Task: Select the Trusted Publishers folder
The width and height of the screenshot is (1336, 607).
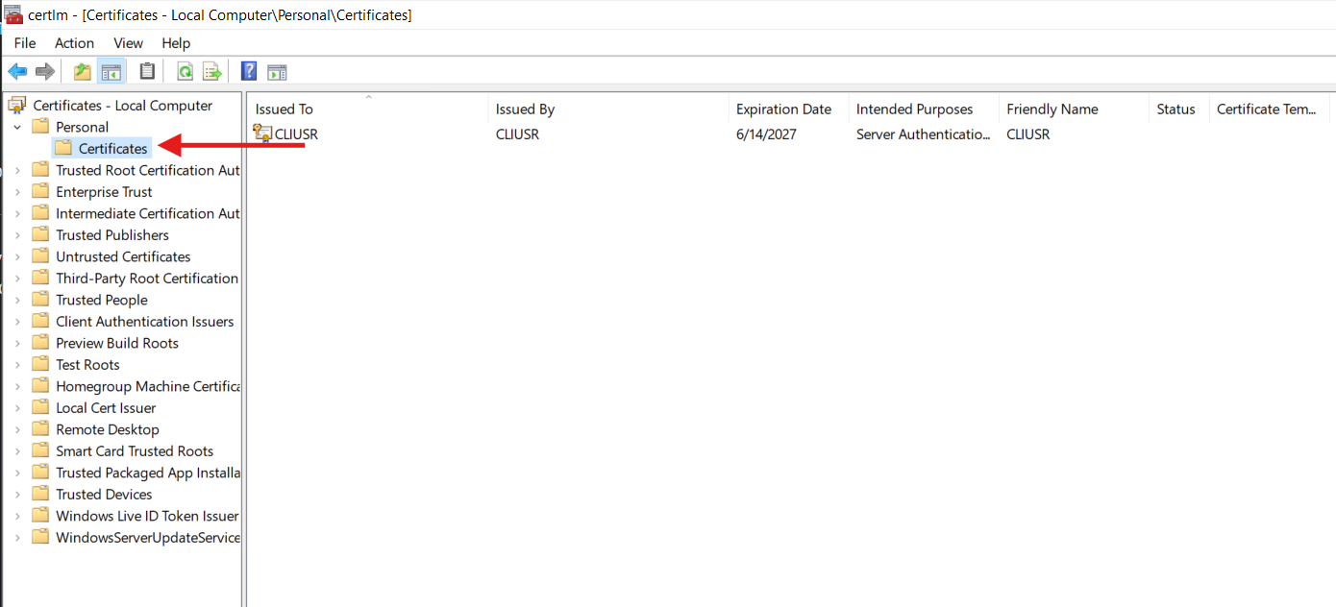Action: pyautogui.click(x=111, y=235)
